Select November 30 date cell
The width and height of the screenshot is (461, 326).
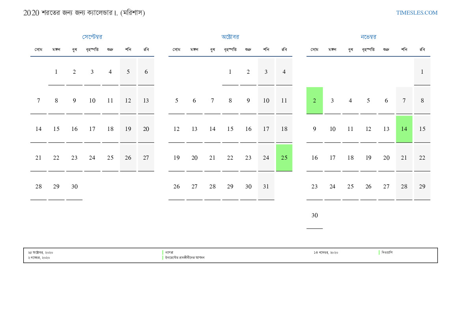click(x=314, y=215)
